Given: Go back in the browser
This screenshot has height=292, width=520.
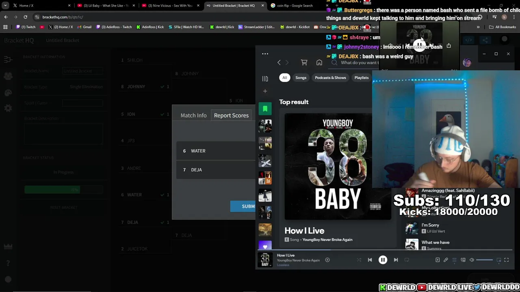Looking at the screenshot, I should (x=6, y=17).
